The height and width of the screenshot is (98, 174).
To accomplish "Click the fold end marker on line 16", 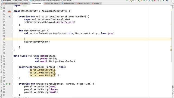I will pos(13,25).
